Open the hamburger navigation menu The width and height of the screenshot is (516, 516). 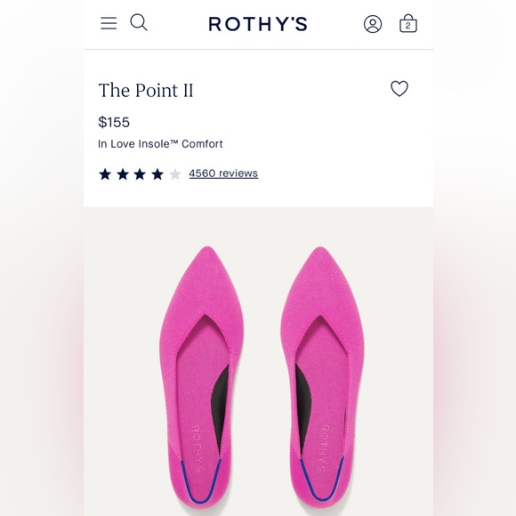109,23
